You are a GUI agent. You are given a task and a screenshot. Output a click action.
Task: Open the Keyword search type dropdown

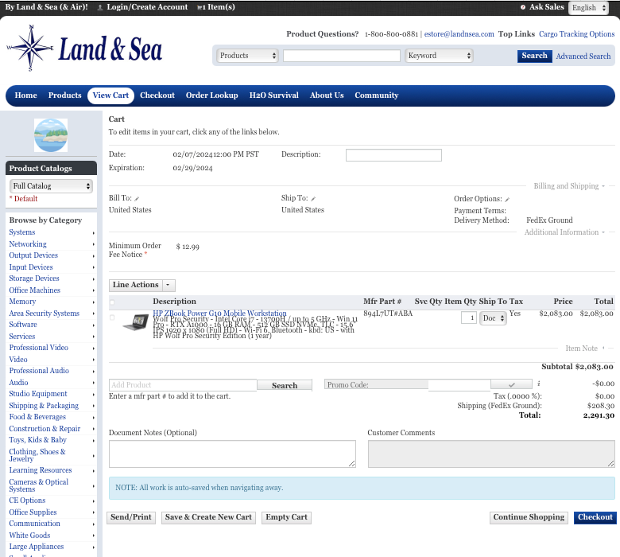(x=439, y=56)
